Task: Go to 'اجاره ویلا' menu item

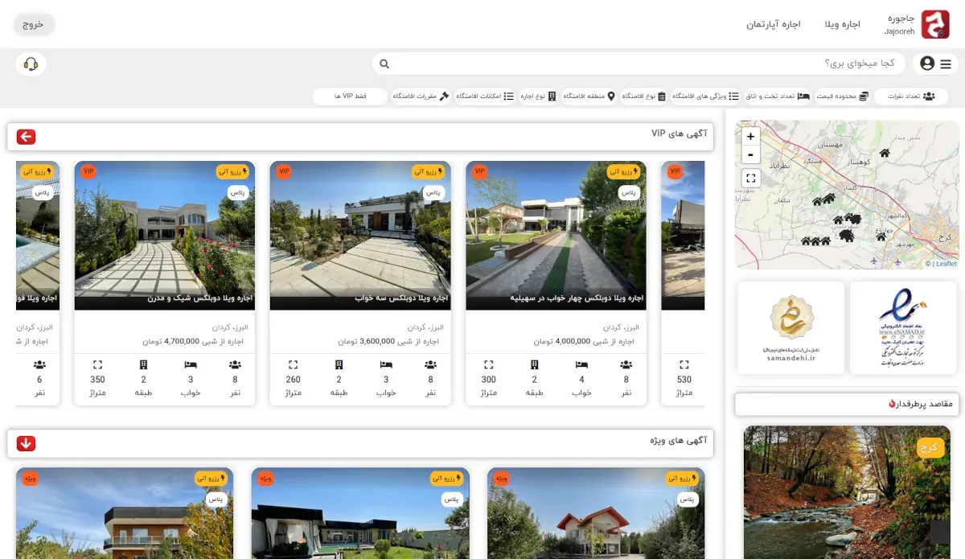Action: click(x=842, y=24)
